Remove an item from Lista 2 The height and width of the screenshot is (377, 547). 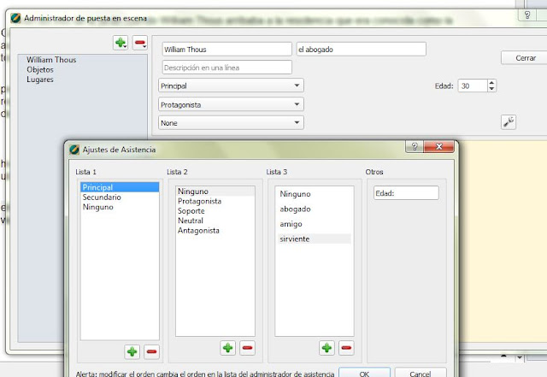pos(247,348)
